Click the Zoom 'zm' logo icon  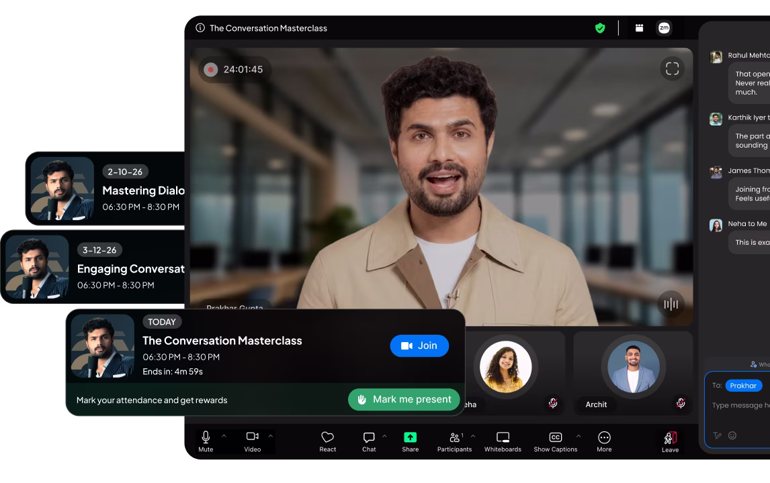pyautogui.click(x=664, y=28)
